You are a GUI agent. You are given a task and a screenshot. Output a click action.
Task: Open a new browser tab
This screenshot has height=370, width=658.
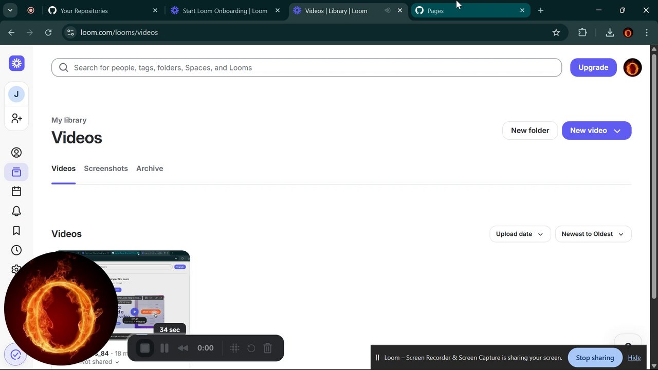[540, 10]
